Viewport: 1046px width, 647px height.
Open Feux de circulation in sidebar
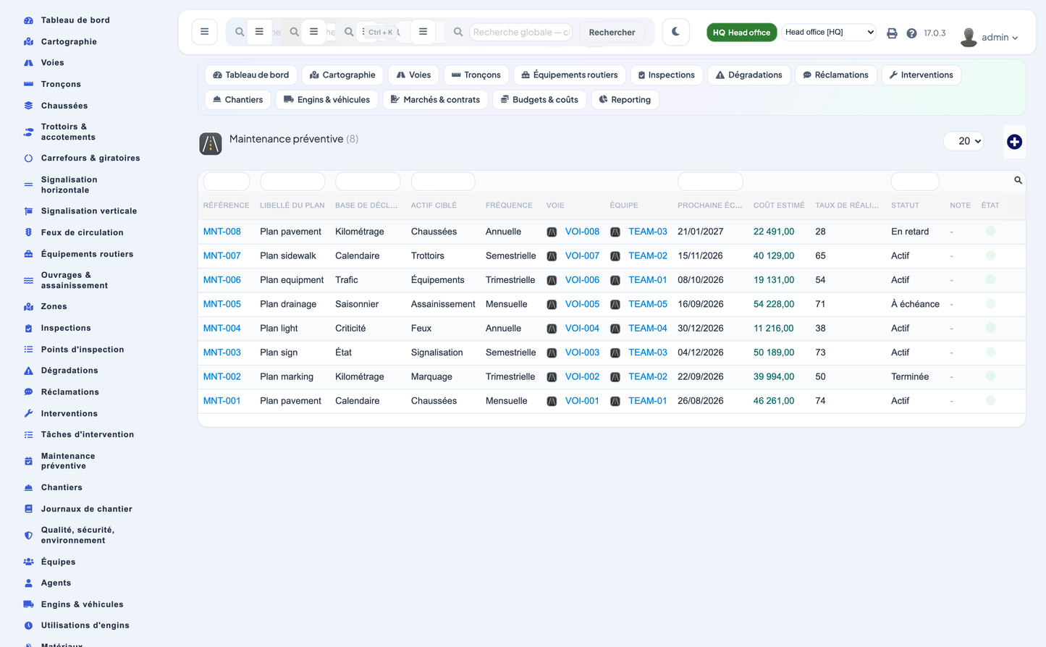(82, 232)
